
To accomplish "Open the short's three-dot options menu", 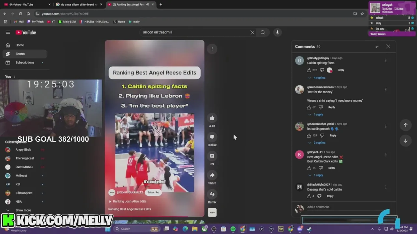I will point(212,49).
